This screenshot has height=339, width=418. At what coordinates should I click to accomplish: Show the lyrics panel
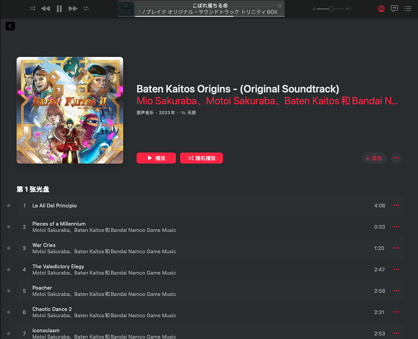(394, 9)
